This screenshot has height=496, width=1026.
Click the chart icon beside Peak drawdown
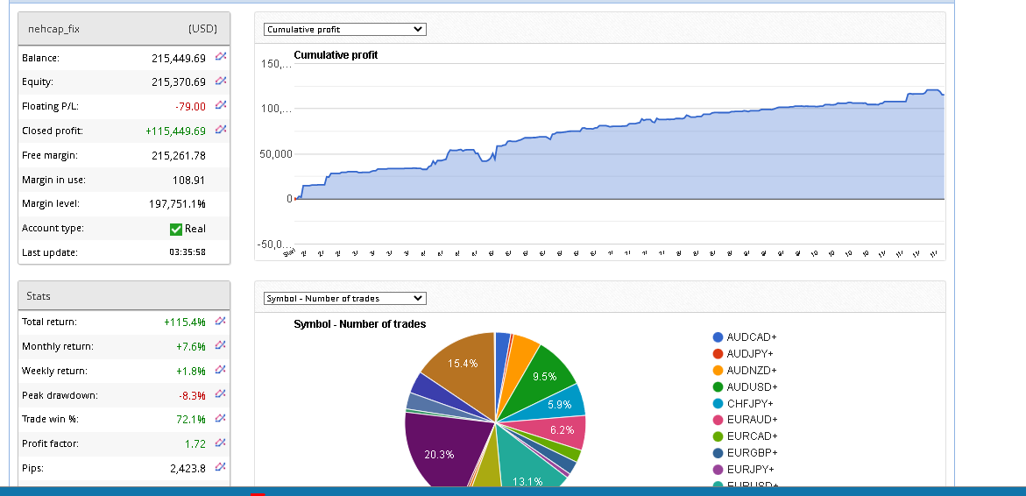221,395
